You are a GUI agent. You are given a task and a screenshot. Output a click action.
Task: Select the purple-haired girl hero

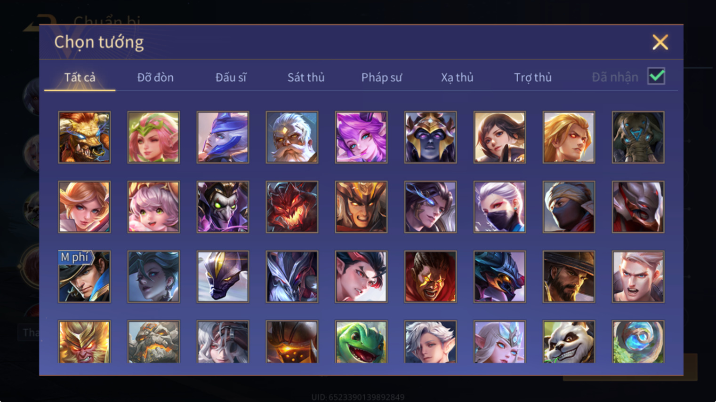[361, 137]
